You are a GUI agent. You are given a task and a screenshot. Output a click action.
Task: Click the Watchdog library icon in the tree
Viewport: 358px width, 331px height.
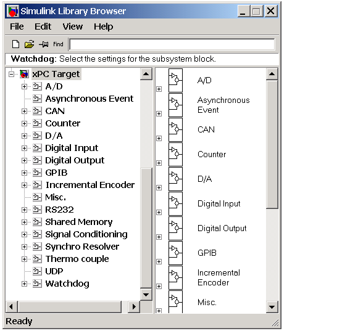[x=37, y=284]
